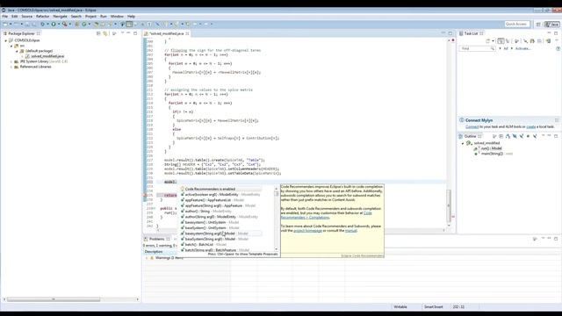Screen dimensions: 562x316
Task: Select solved_modified.java in Package Explorer
Action: (x=47, y=56)
